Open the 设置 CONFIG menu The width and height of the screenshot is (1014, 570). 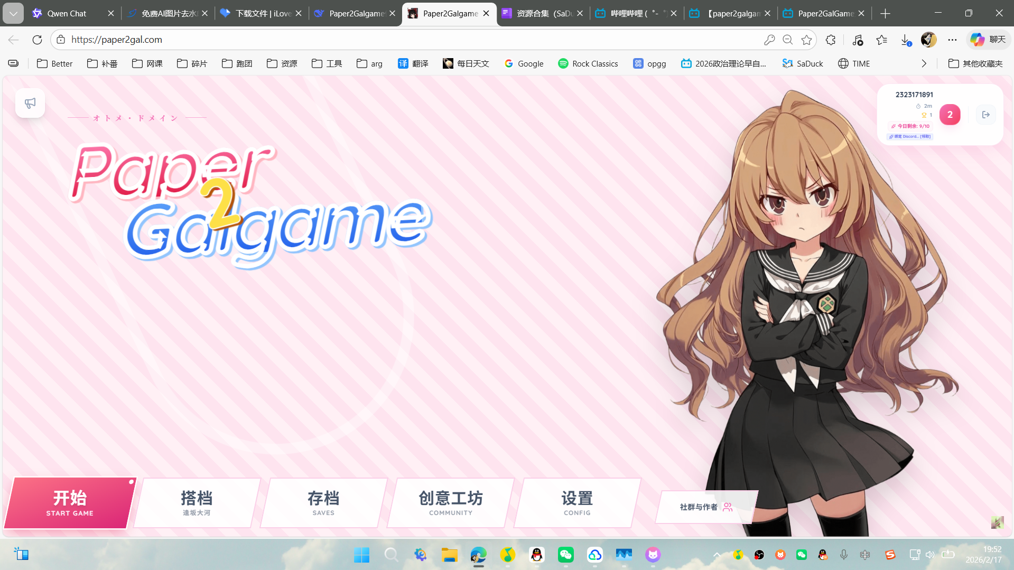coord(577,503)
